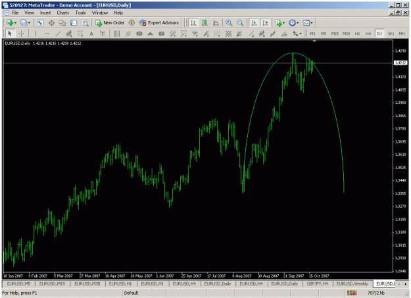This screenshot has width=411, height=298.
Task: Expand the Profiles dropdown arrow
Action: tap(29, 23)
